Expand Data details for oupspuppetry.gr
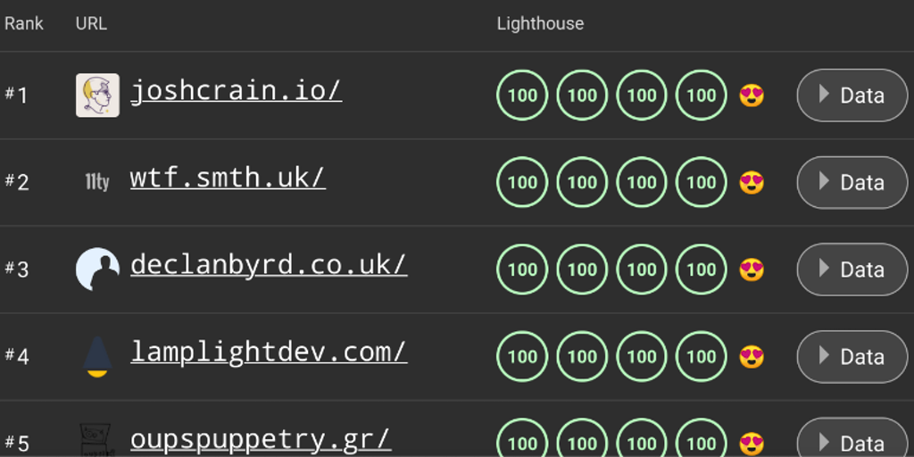 (x=852, y=443)
